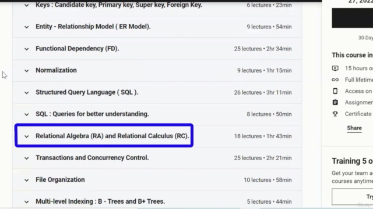The height and width of the screenshot is (209, 373).
Task: Expand the Entity - Relationship Model section chevron
Action: point(26,27)
